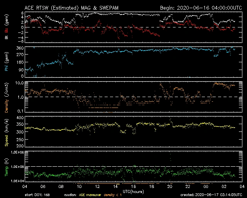Click the green Temp (K) axis label
This screenshot has width=247, height=198.
tap(6, 166)
